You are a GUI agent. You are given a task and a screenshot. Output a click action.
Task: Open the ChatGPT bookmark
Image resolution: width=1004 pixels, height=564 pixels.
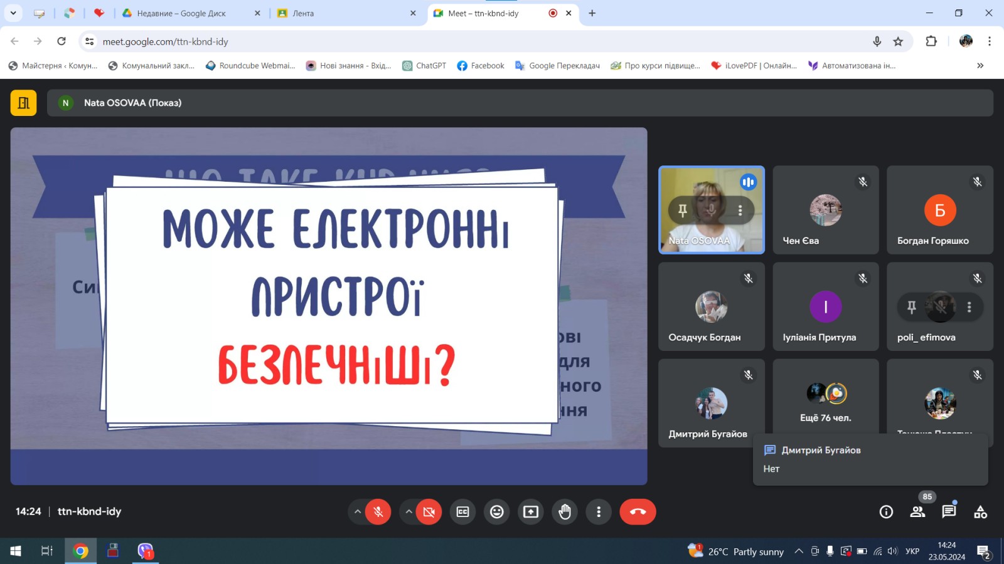coord(424,66)
